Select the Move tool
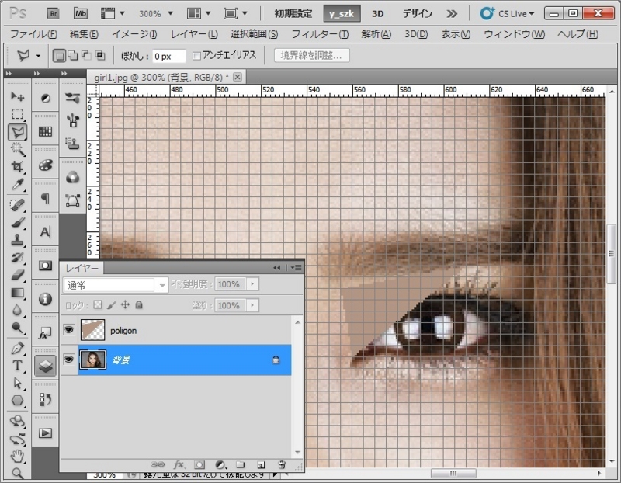Image resolution: width=621 pixels, height=483 pixels. pos(18,97)
